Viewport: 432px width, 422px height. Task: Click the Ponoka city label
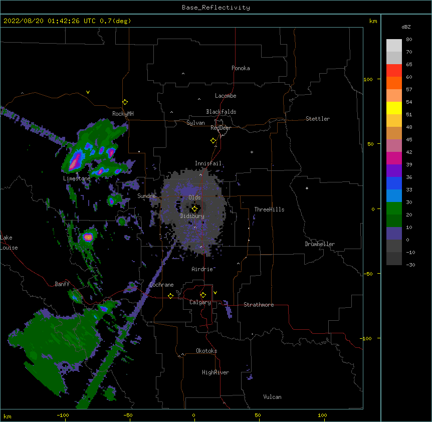(x=241, y=68)
